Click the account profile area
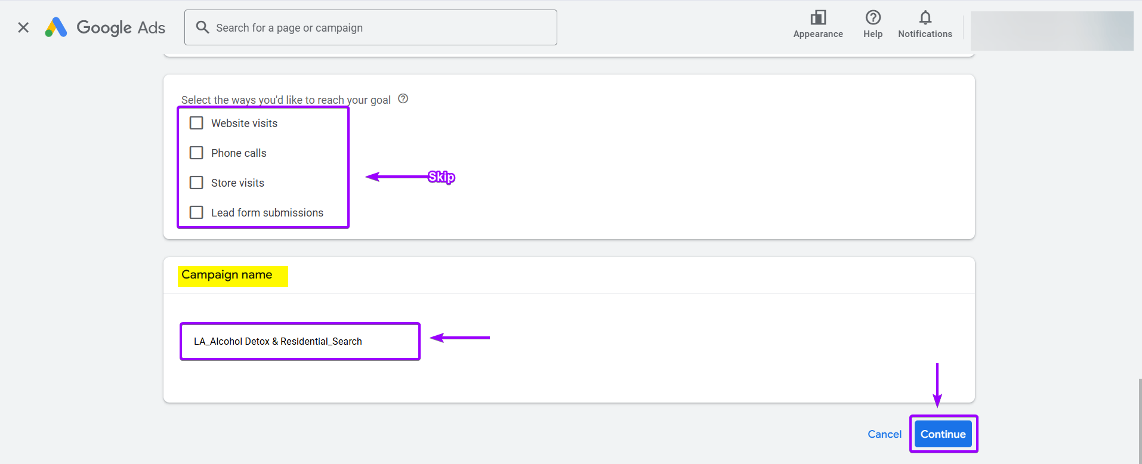This screenshot has height=464, width=1142. click(x=1051, y=31)
